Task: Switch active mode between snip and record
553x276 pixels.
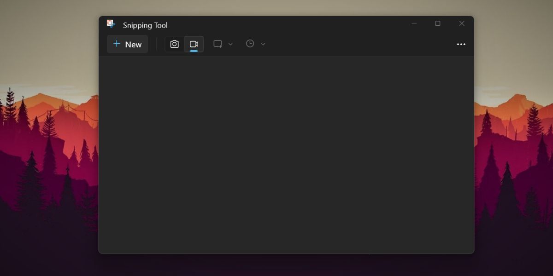Action: pyautogui.click(x=194, y=43)
